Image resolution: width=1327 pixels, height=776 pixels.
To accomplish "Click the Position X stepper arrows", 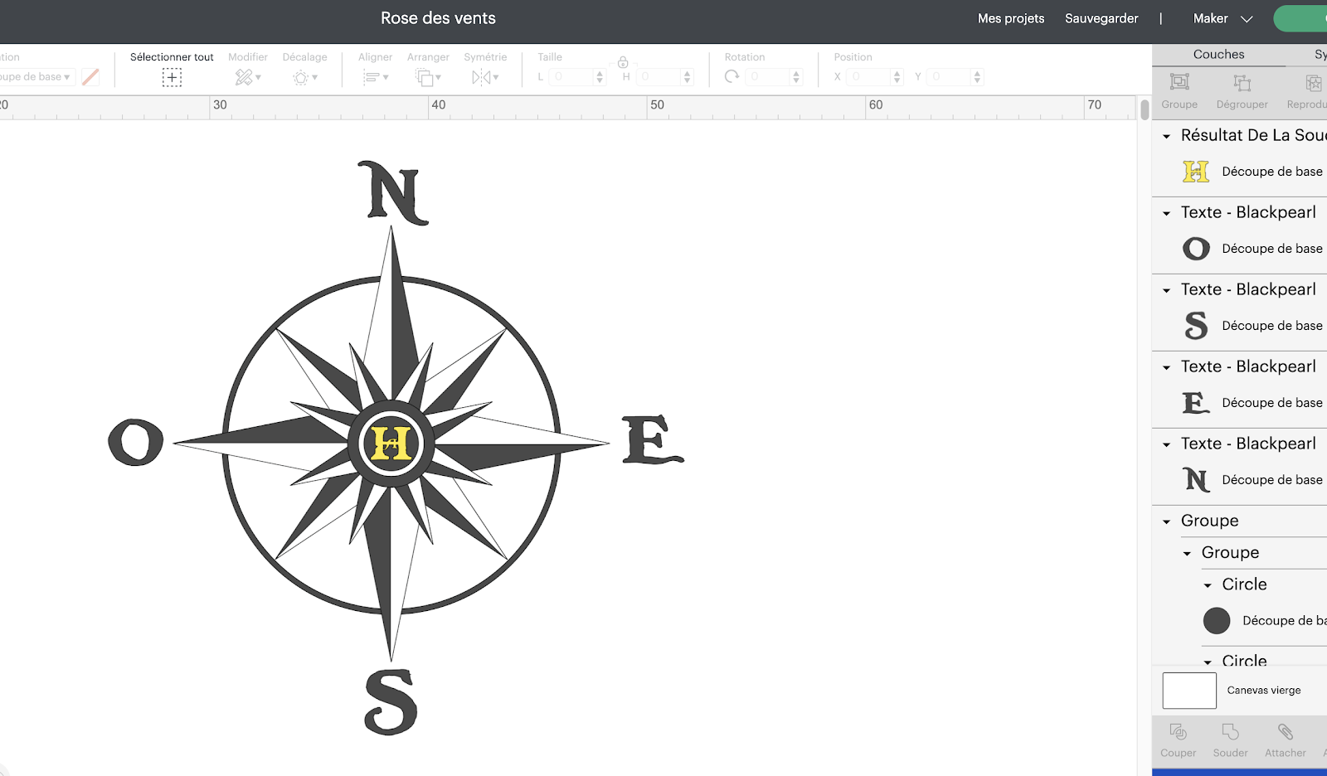I will pos(897,77).
